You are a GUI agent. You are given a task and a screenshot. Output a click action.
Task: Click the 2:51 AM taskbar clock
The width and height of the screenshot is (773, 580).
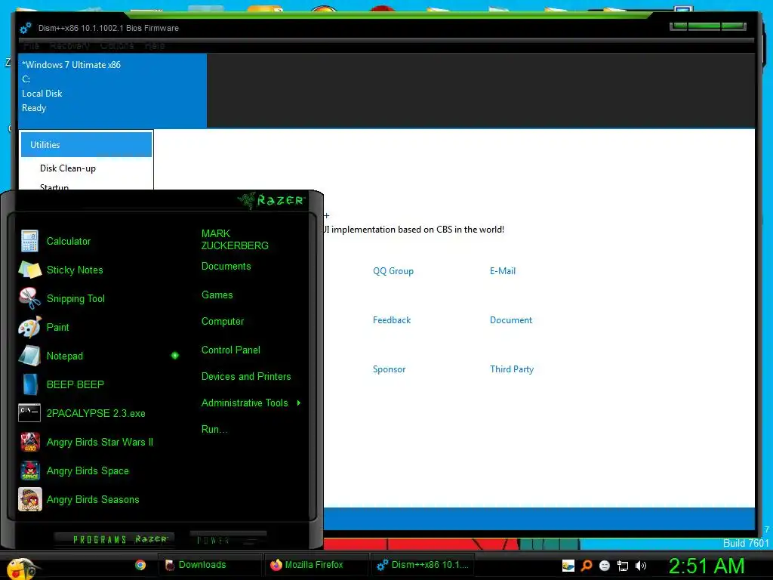[707, 566]
